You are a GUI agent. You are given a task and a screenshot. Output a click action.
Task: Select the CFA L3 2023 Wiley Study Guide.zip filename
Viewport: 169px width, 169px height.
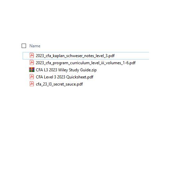[x=66, y=70]
